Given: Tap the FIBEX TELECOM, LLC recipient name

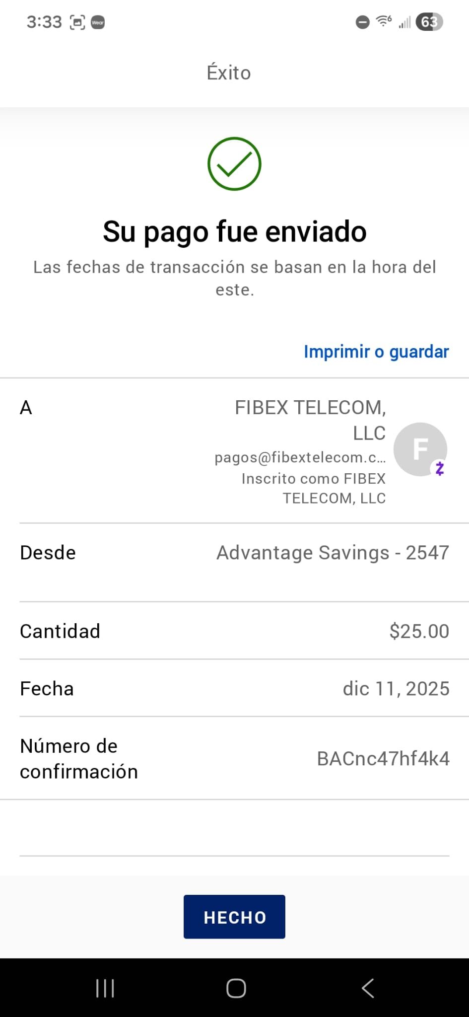Looking at the screenshot, I should coord(311,420).
